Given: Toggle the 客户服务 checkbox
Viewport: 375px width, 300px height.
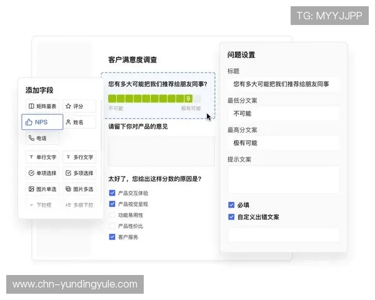Looking at the screenshot, I should pyautogui.click(x=112, y=237).
